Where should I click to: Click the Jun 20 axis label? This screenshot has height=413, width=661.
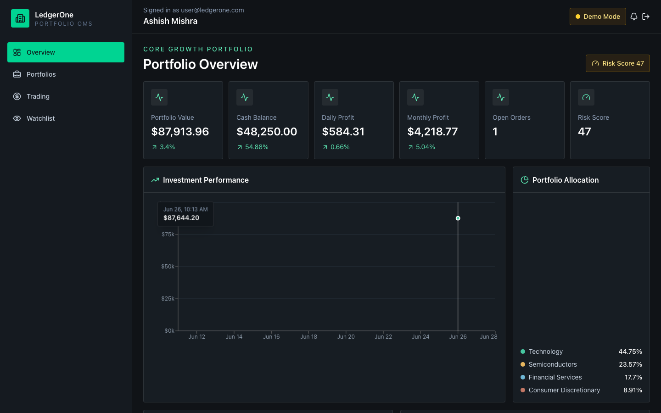coord(346,337)
